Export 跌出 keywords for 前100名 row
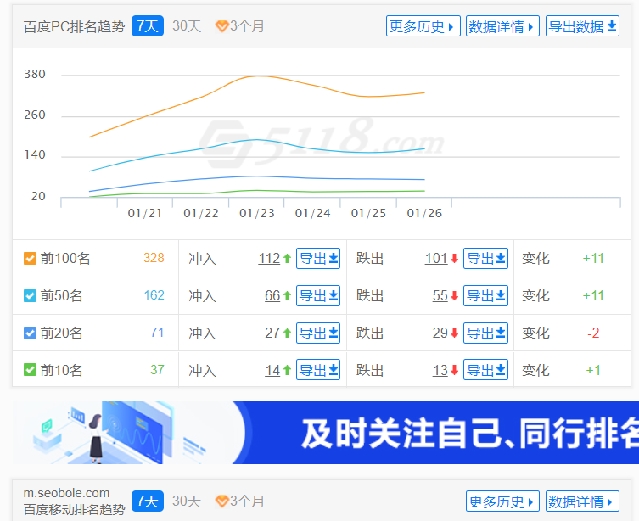The width and height of the screenshot is (639, 521). pyautogui.click(x=485, y=258)
